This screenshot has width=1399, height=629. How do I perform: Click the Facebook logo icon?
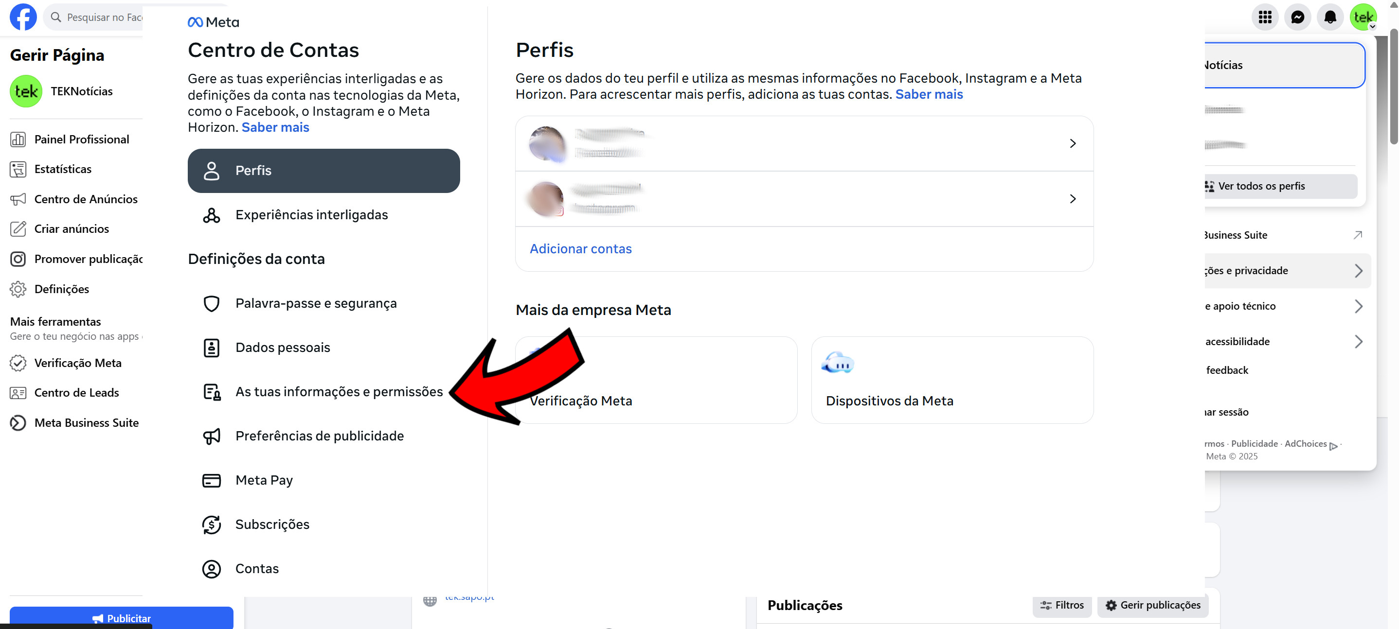(x=23, y=17)
